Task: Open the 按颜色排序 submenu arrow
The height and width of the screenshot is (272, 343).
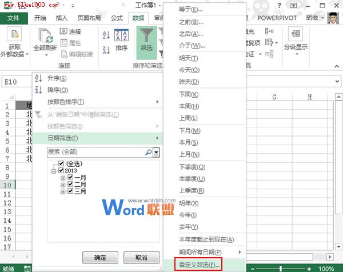Action: (x=157, y=102)
